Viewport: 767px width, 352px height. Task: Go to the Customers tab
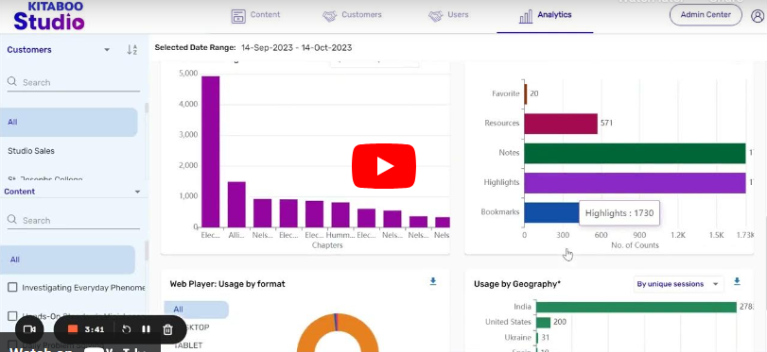[352, 15]
